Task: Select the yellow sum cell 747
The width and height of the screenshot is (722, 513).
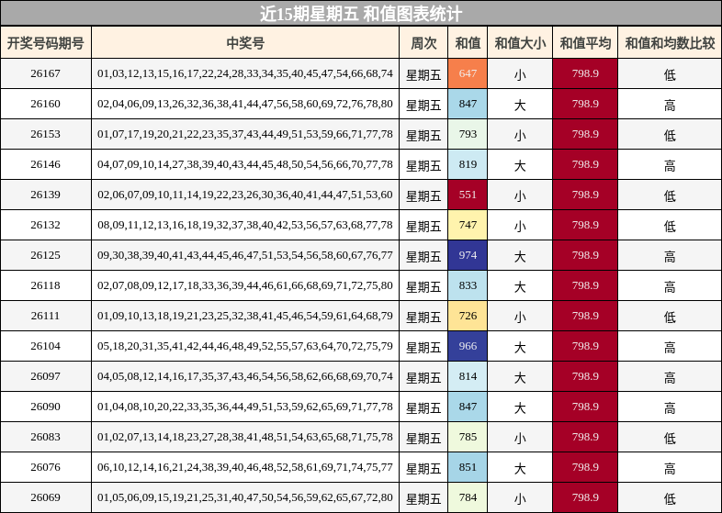Action: point(468,225)
